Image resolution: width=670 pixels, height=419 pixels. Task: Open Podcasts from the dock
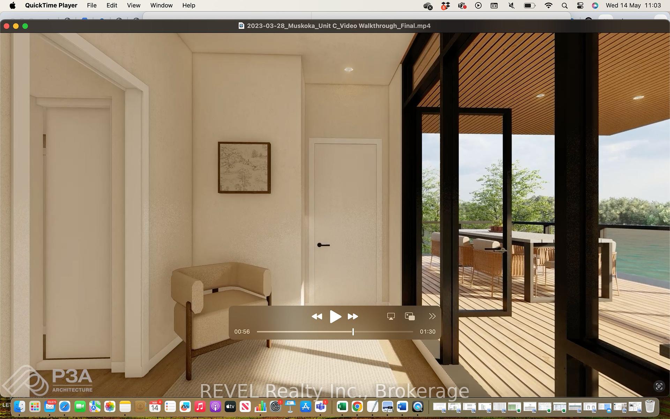click(215, 406)
